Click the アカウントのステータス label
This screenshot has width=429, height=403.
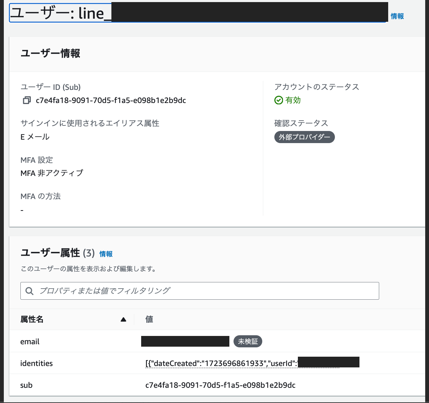pos(317,87)
